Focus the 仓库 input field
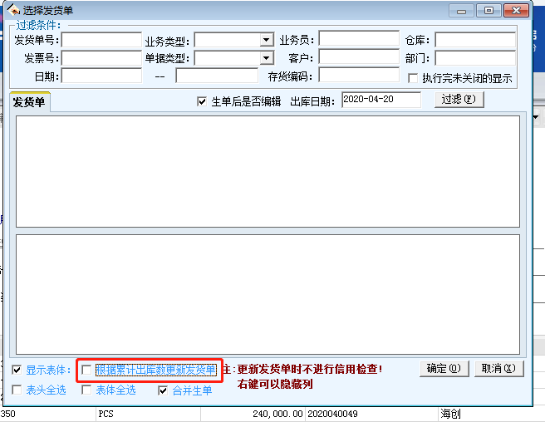Viewport: 545px width, 422px height. [x=475, y=40]
